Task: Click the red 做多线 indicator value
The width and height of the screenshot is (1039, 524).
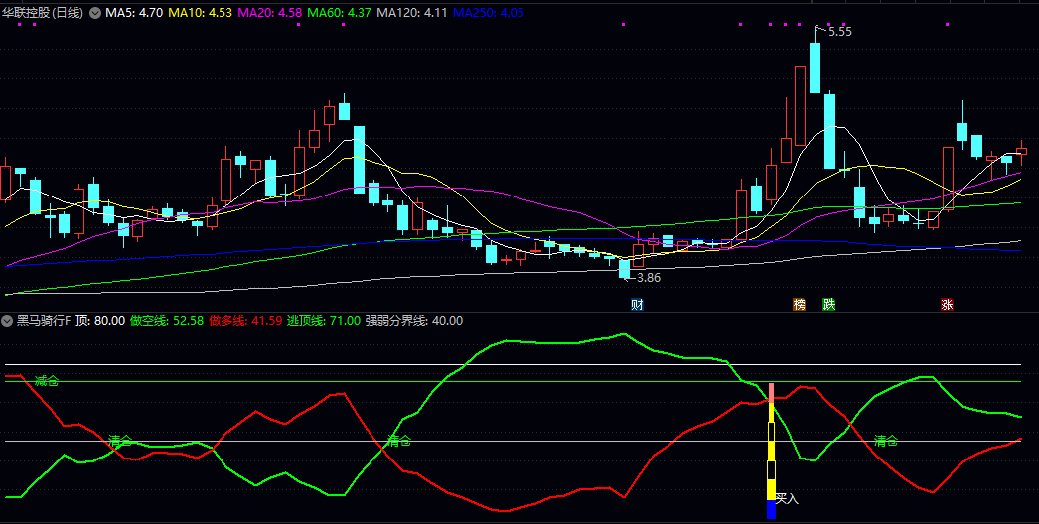Action: pyautogui.click(x=245, y=321)
